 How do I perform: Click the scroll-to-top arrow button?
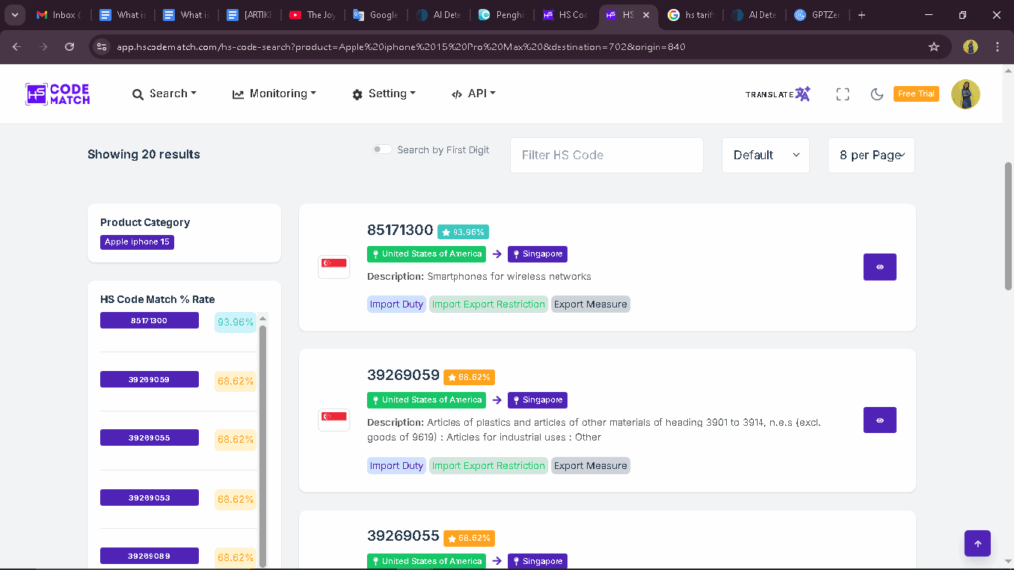(977, 543)
